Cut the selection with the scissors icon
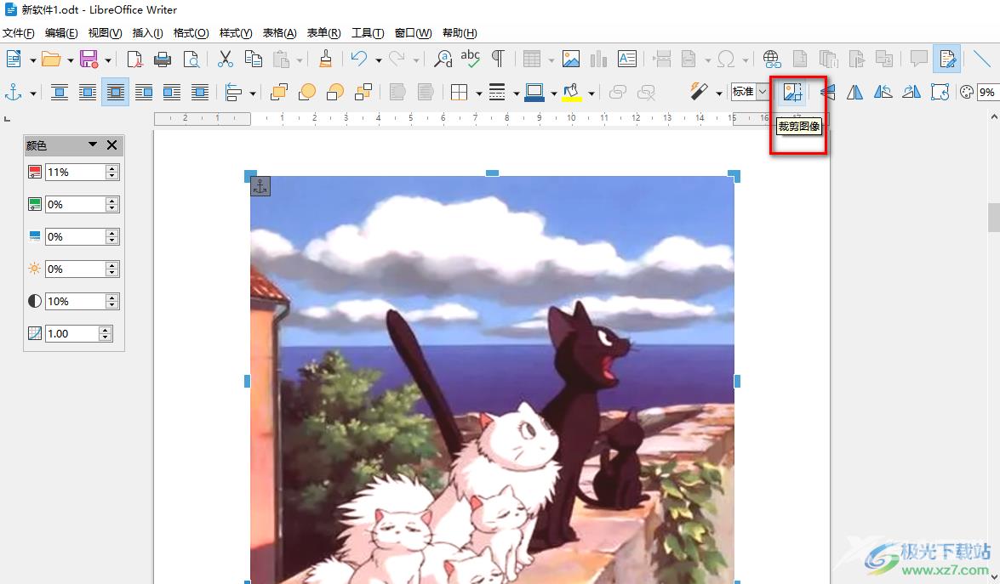 coord(226,60)
